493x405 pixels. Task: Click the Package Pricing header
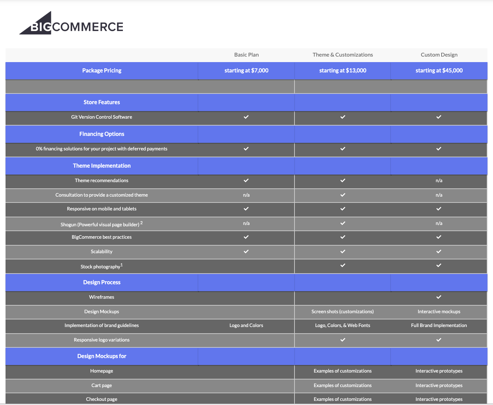102,70
